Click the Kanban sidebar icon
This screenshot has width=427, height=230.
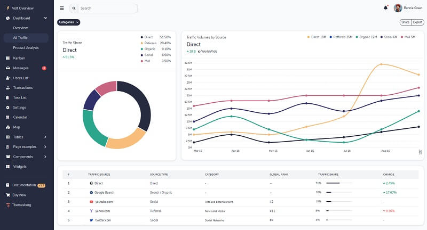(7, 57)
